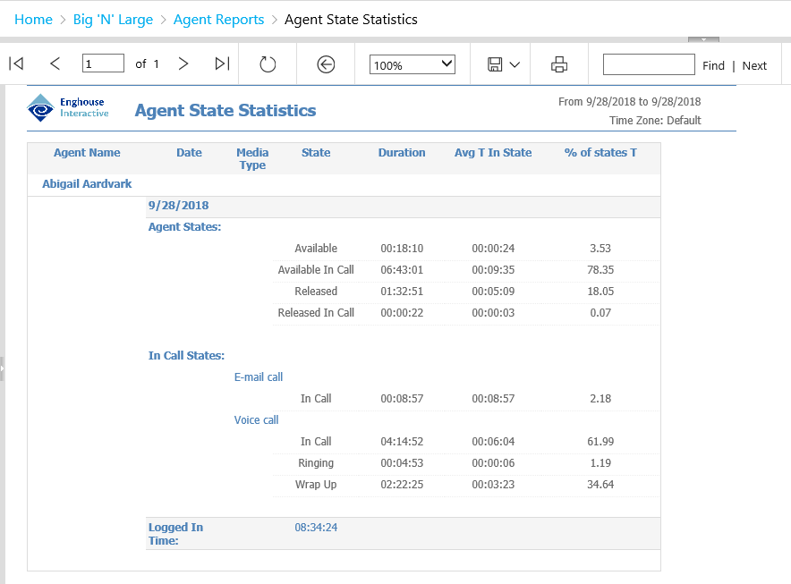The height and width of the screenshot is (584, 791).
Task: Return to Home via the breadcrumb
Action: tap(33, 19)
